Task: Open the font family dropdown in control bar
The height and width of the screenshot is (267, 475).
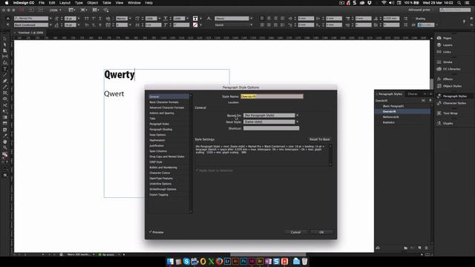Action: [x=50, y=19]
